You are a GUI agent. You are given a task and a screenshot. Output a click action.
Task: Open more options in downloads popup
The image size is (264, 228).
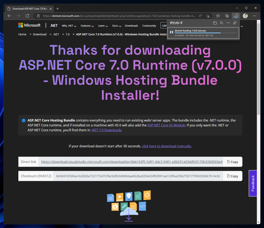pos(228,23)
